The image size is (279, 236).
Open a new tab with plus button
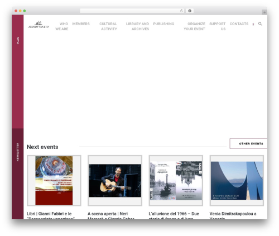pyautogui.click(x=264, y=12)
